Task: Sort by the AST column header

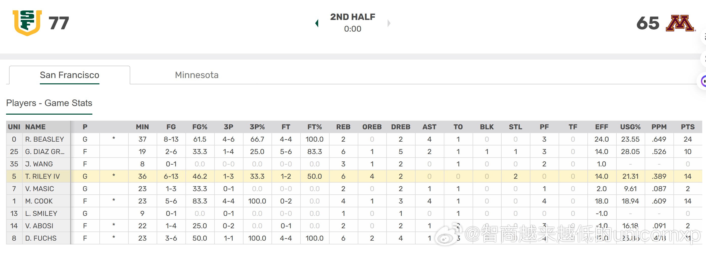Action: 429,127
